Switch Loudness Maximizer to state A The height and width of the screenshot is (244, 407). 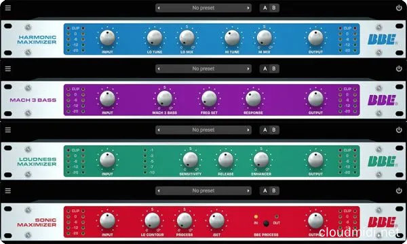265,129
